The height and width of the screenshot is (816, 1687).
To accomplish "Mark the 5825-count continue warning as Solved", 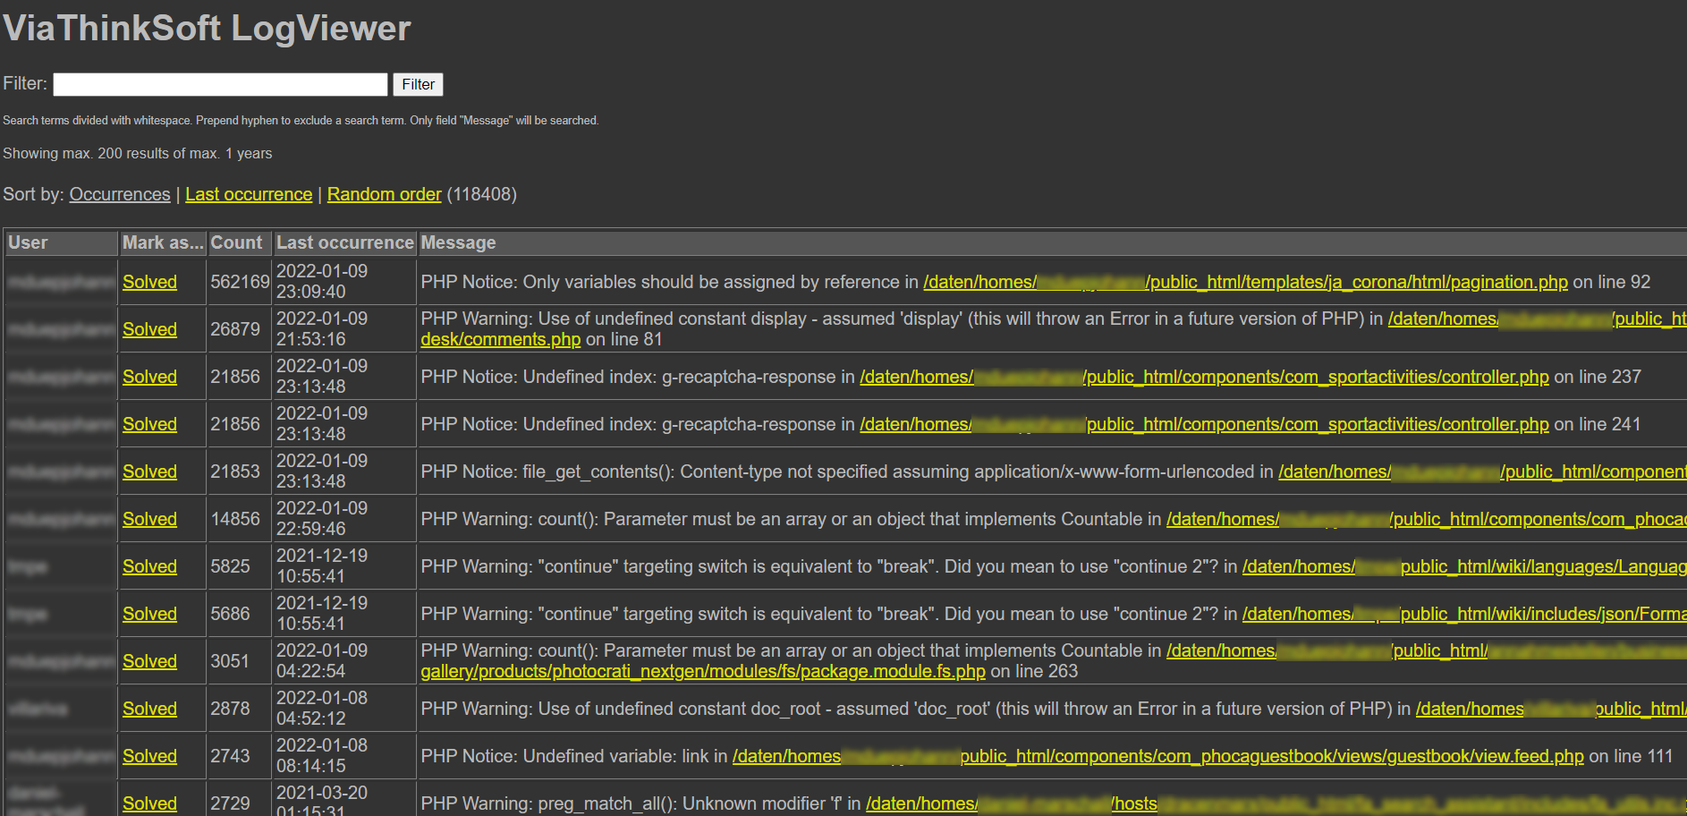I will pos(149,566).
